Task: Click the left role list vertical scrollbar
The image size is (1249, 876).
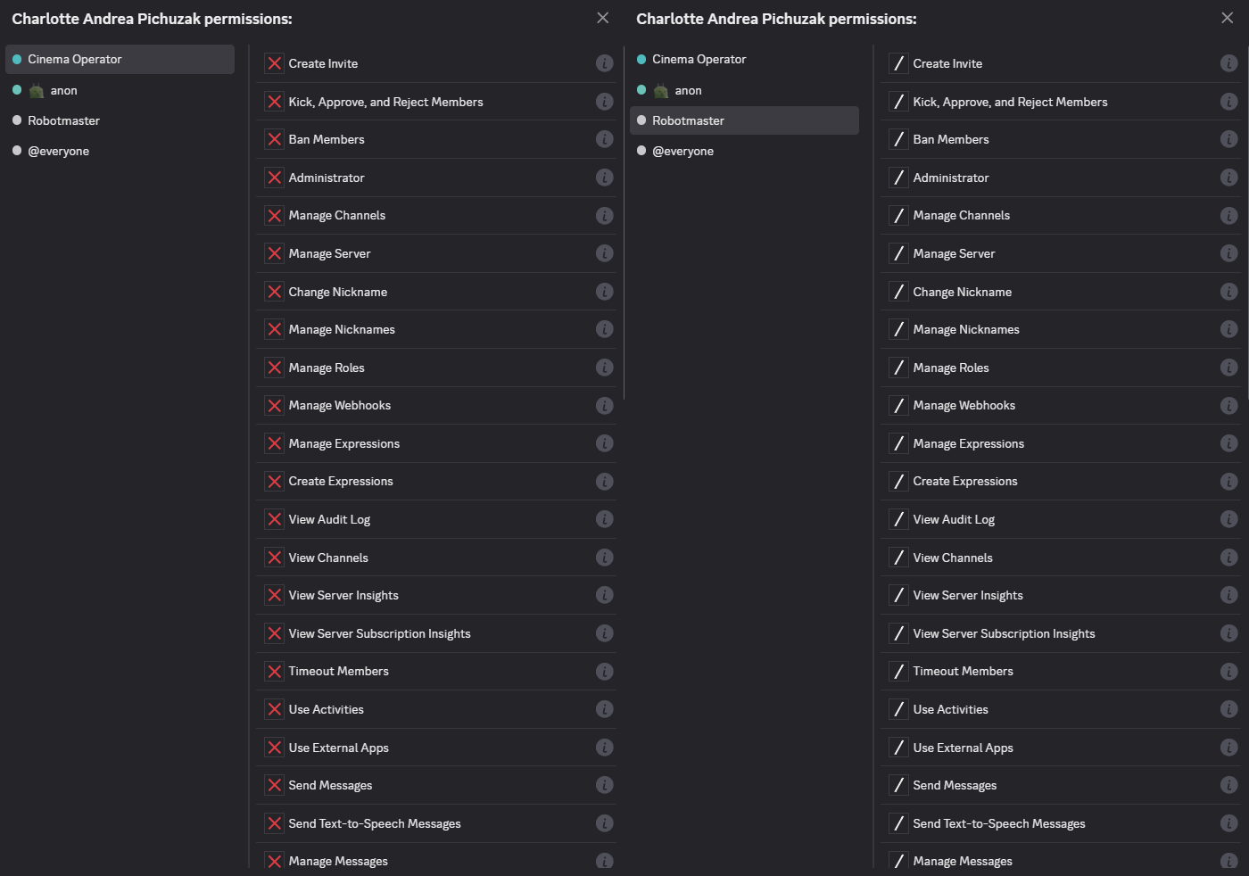Action: pyautogui.click(x=249, y=455)
